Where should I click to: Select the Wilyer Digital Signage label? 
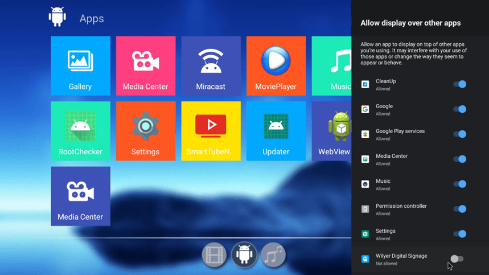[x=401, y=256]
